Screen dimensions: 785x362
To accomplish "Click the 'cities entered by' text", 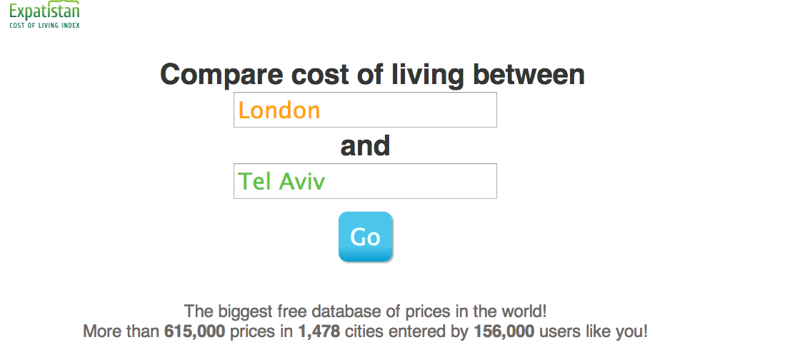I will point(406,331).
